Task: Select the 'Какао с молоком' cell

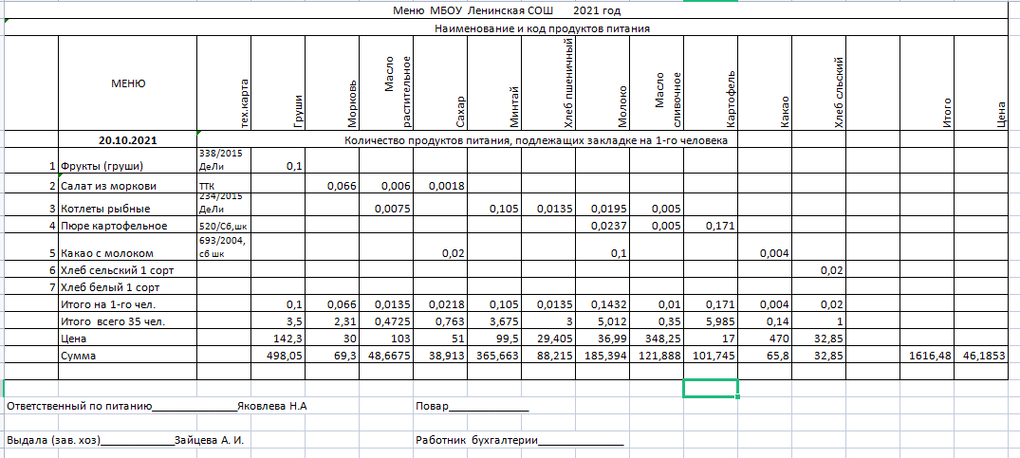Action: pos(106,253)
